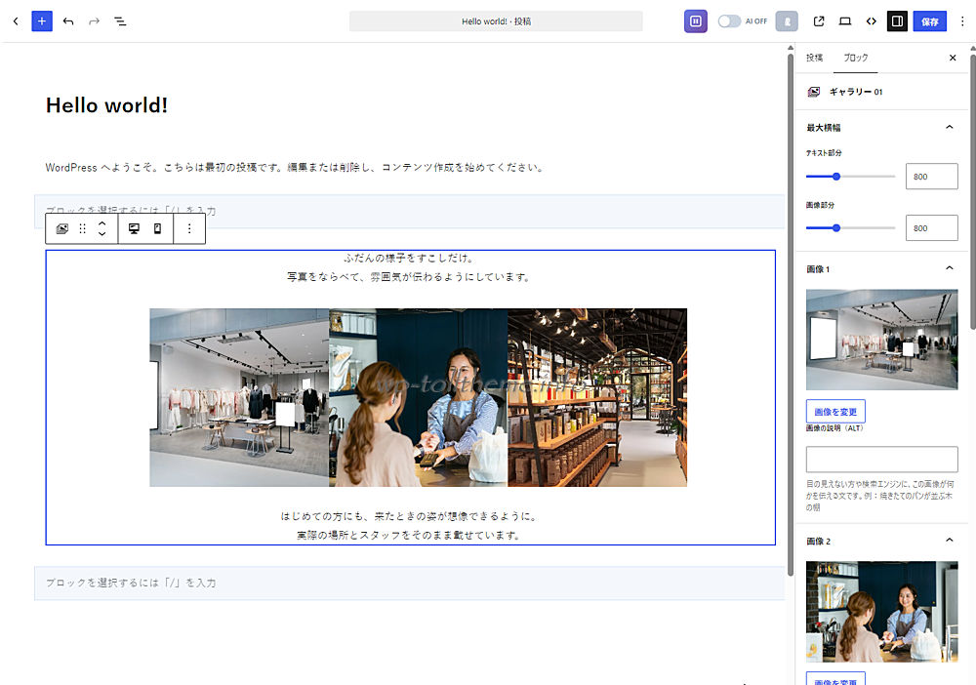Select desktop view in block toolbar
Screen dimensions: 976x685
tap(134, 228)
